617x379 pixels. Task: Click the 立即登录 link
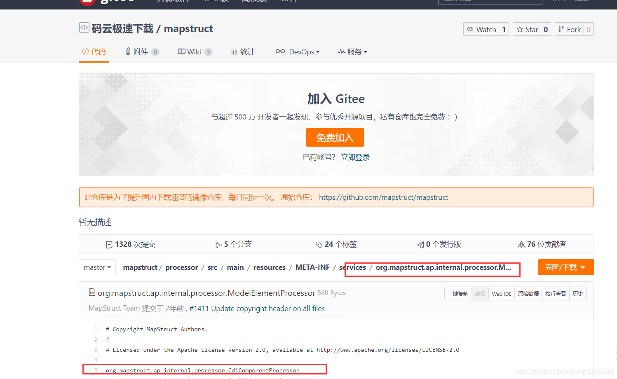(355, 157)
